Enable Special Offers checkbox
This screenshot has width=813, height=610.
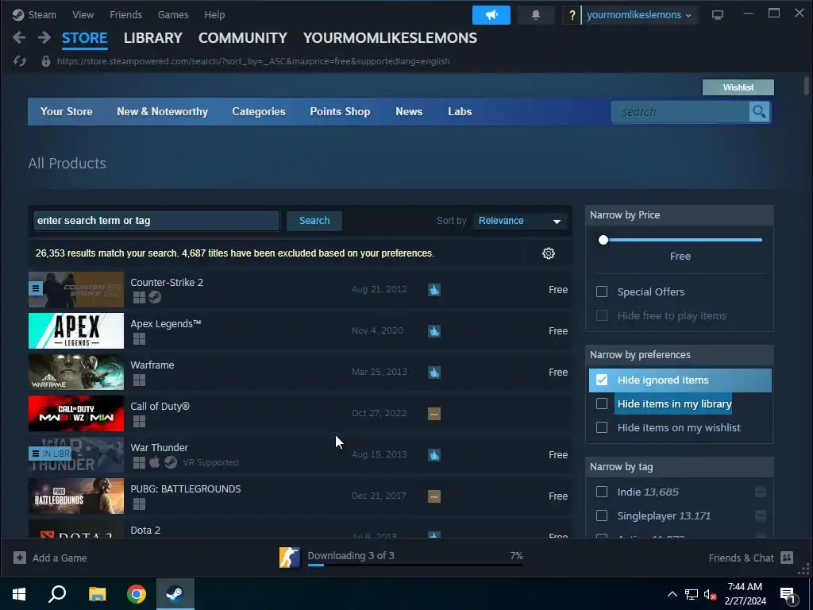602,291
